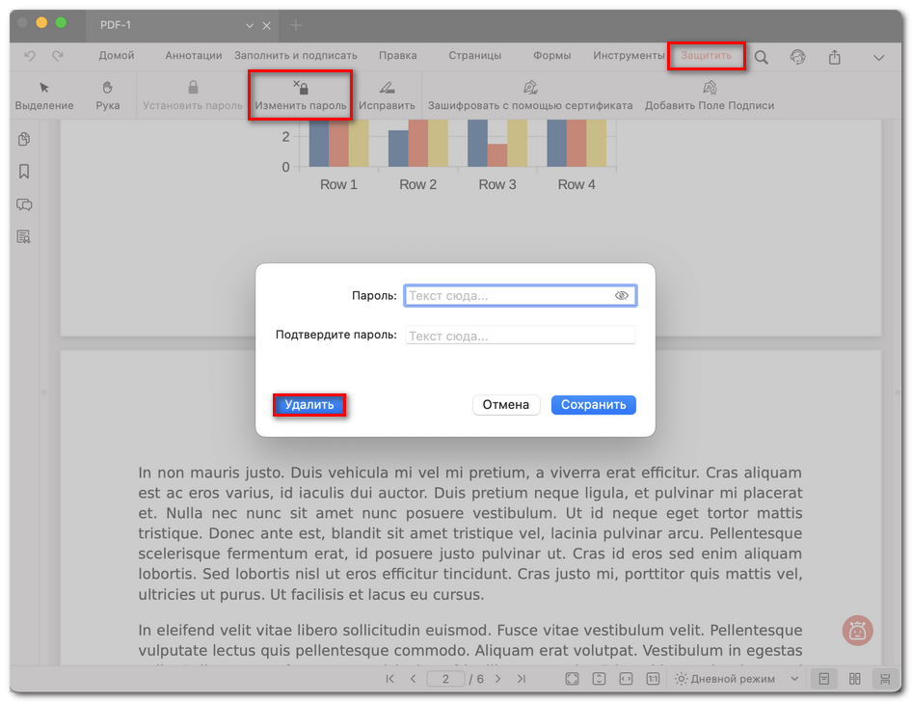
Task: Select the Hand tool (Рука)
Action: coord(108,94)
